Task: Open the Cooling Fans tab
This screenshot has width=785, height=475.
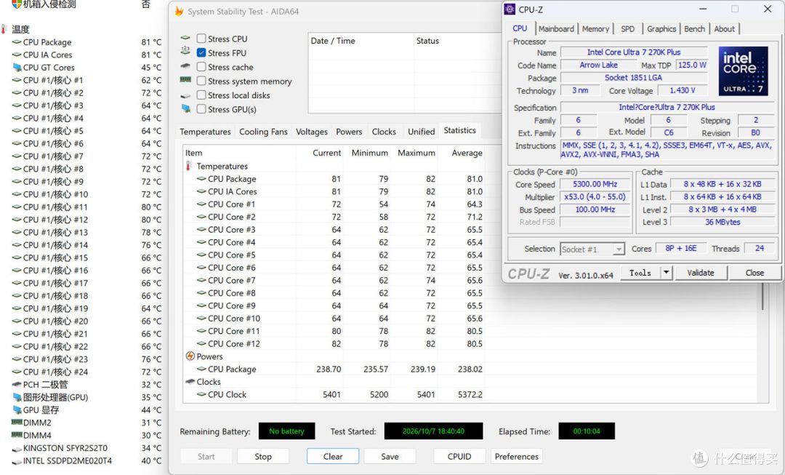Action: 263,132
